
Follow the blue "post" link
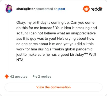tap(62, 9)
